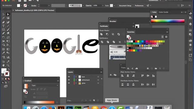194x109 pixels.
Task: Click the Divide pathfinder icon
Action: pos(102,42)
